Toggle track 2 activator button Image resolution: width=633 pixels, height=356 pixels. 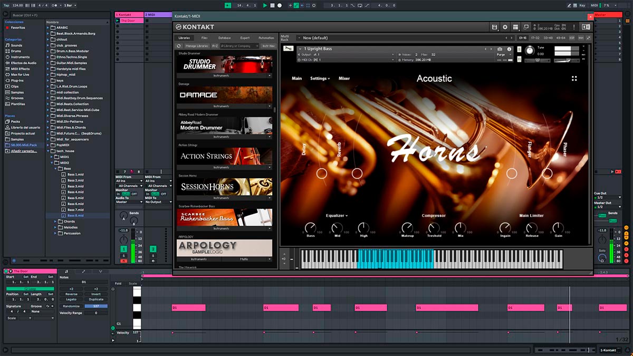tap(153, 249)
